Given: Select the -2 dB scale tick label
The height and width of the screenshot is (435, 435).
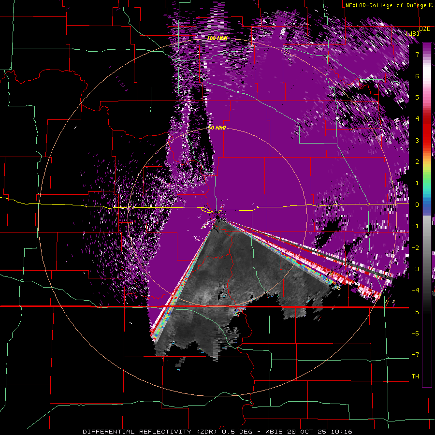Looking at the screenshot, I should click(415, 248).
